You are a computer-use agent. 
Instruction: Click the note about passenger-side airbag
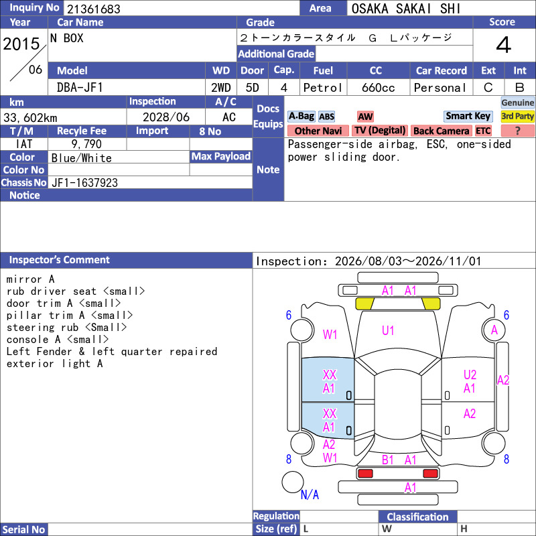pyautogui.click(x=399, y=150)
